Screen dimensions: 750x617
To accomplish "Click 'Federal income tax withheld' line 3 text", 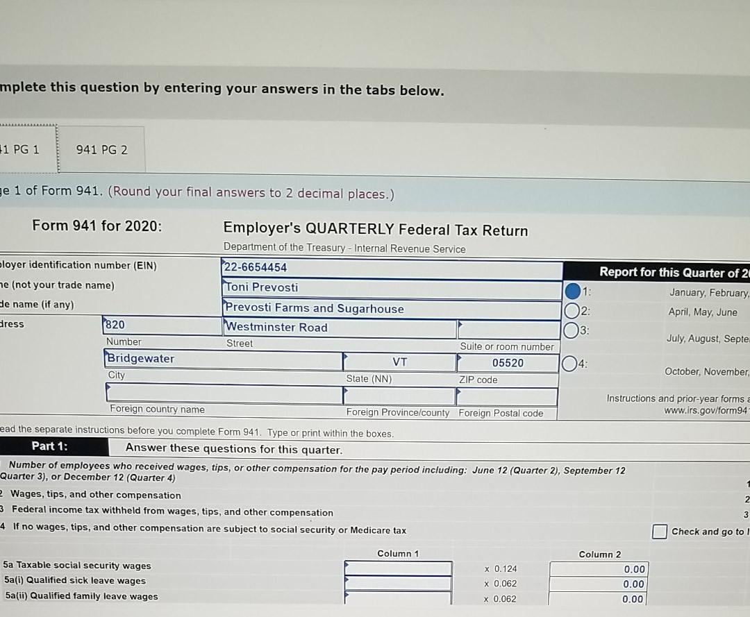I will click(x=172, y=510).
